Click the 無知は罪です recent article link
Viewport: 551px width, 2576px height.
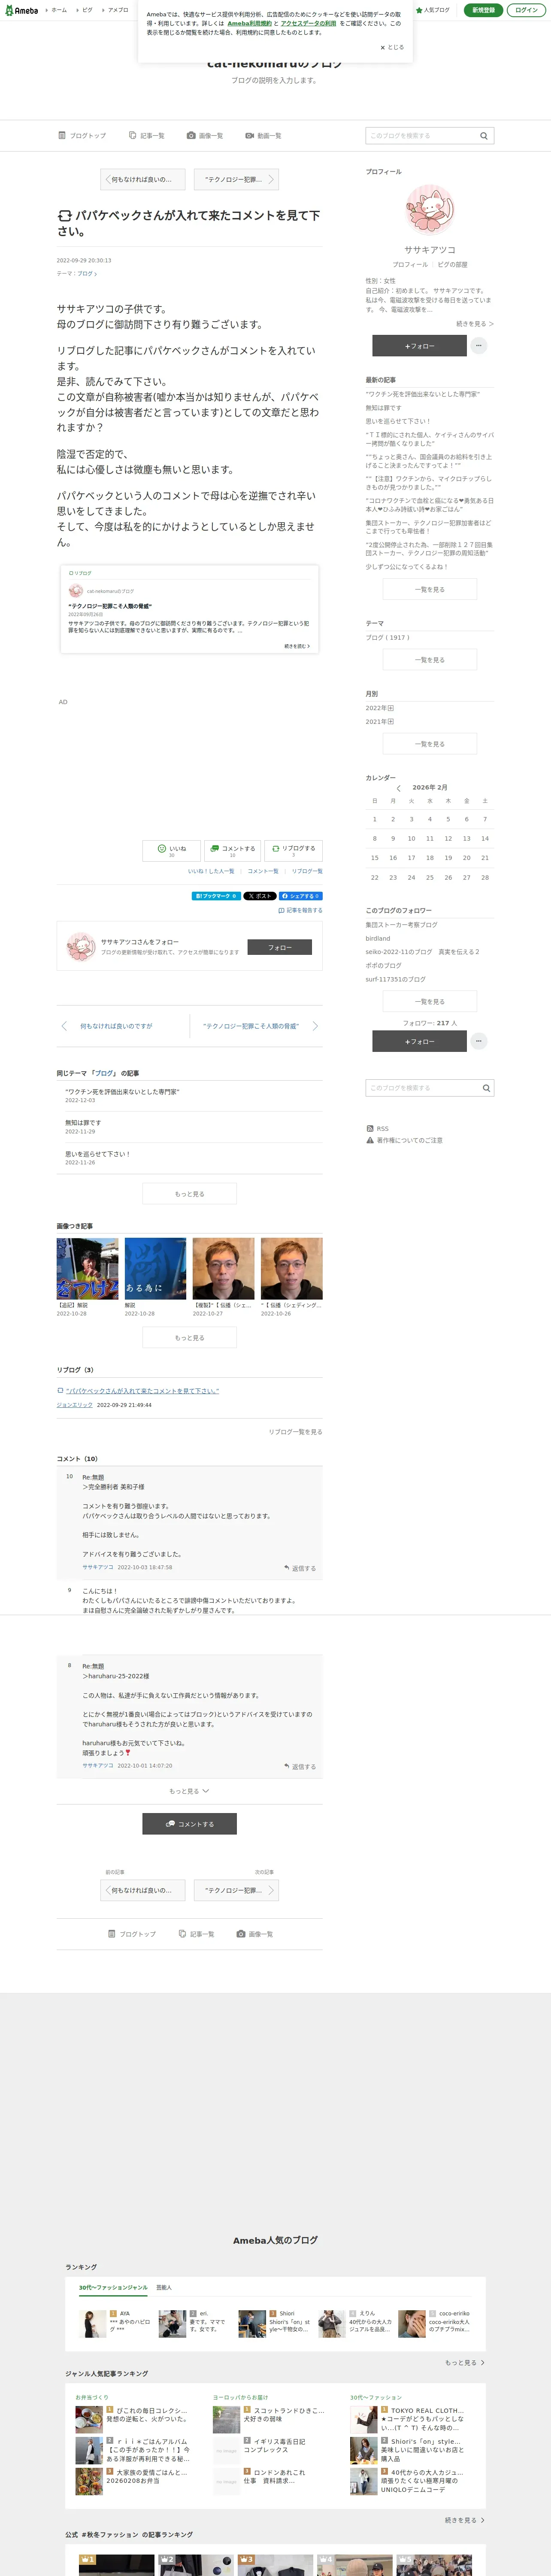[383, 408]
